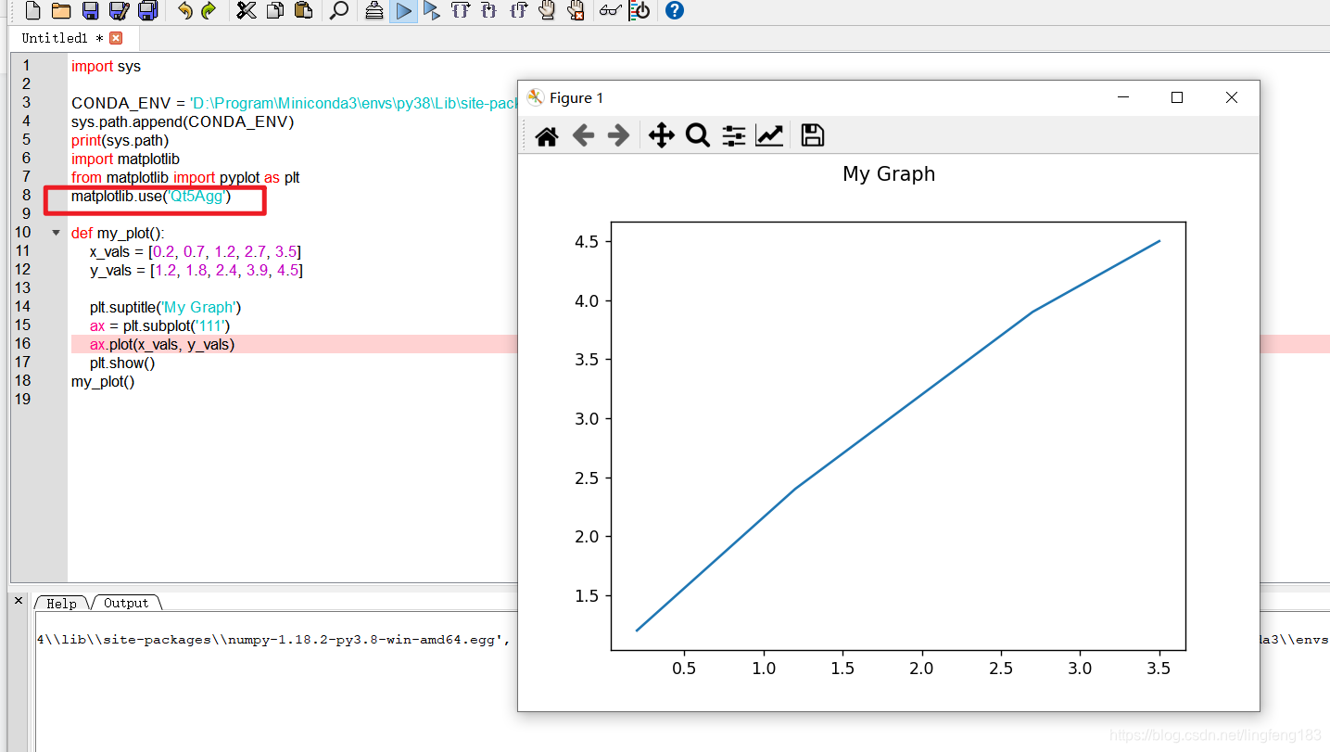Save the figure with the disk icon
This screenshot has width=1330, height=752.
click(813, 135)
